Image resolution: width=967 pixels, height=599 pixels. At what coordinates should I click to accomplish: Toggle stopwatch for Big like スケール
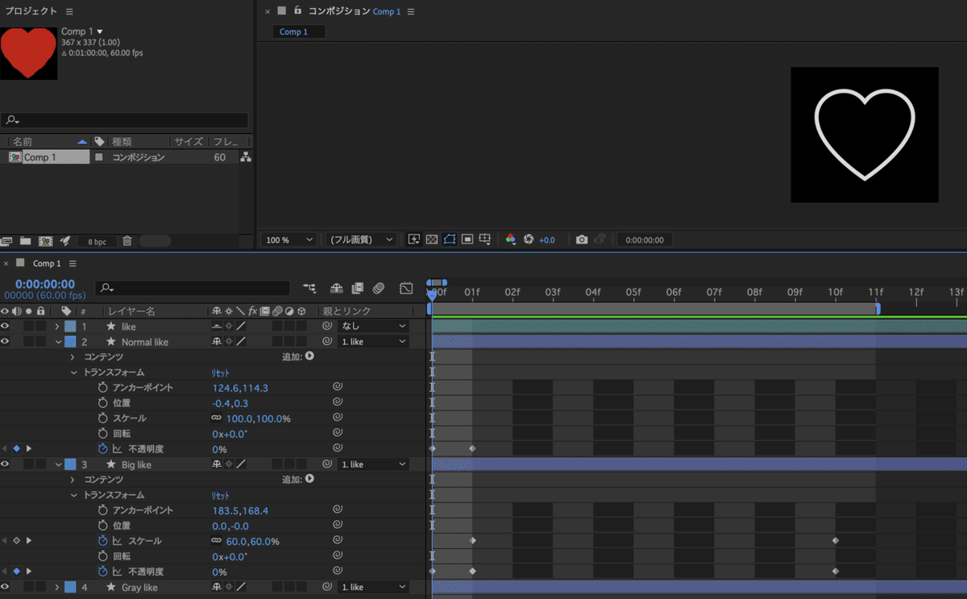click(102, 541)
